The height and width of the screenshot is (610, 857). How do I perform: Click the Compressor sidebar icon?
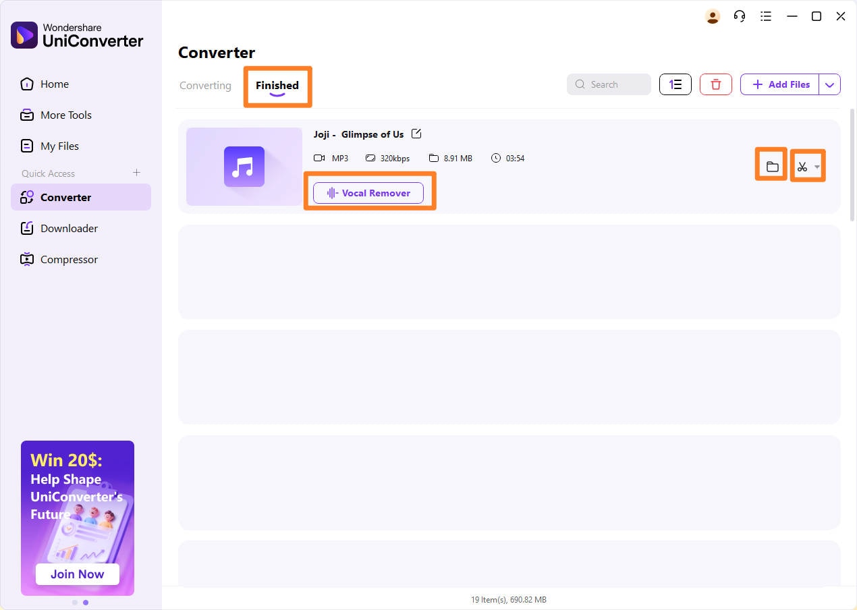27,260
